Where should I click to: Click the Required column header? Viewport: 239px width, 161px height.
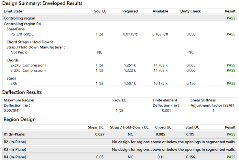[130, 11]
